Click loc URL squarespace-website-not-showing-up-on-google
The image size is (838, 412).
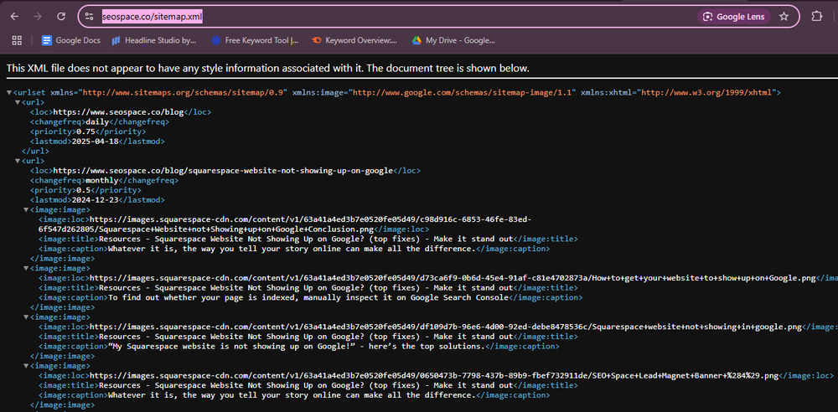(x=223, y=171)
